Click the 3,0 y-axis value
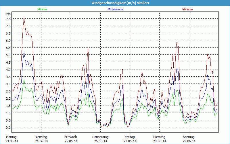The height and width of the screenshot is (144, 230). [8, 84]
